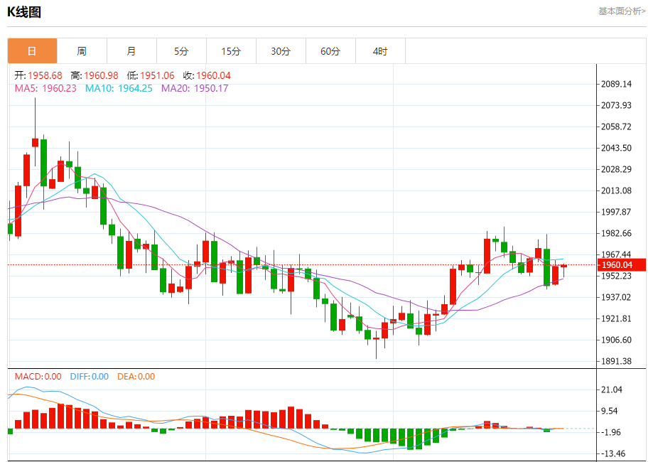Open the 15分 interval tab
Screen dimensions: 653x462
231,51
